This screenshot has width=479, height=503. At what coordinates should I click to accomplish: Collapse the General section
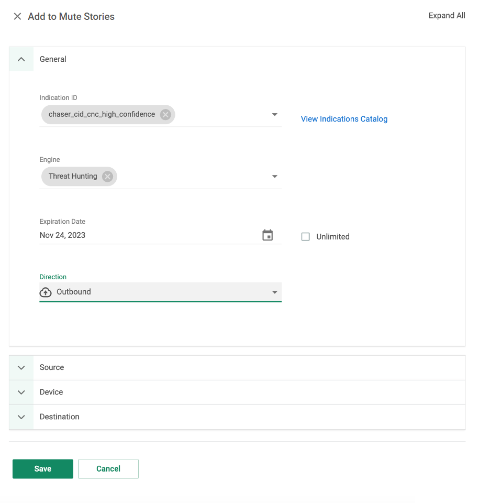[x=21, y=59]
